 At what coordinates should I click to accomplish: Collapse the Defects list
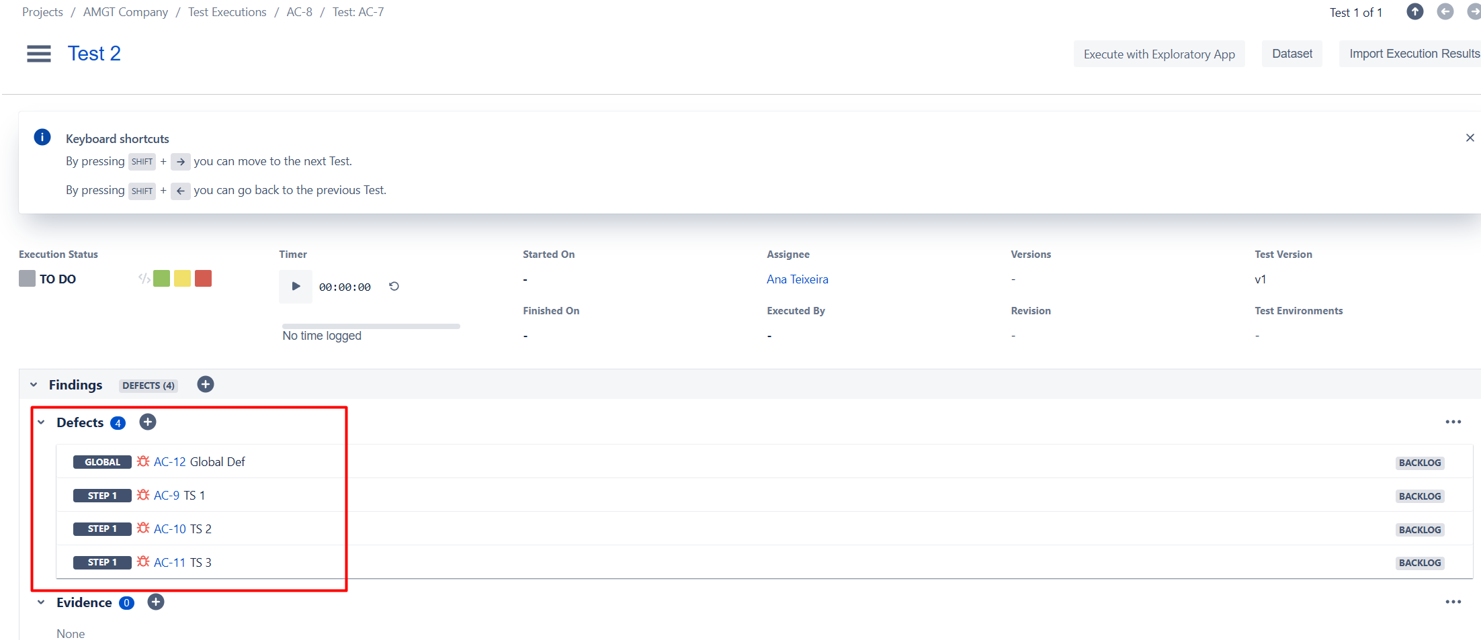[42, 422]
